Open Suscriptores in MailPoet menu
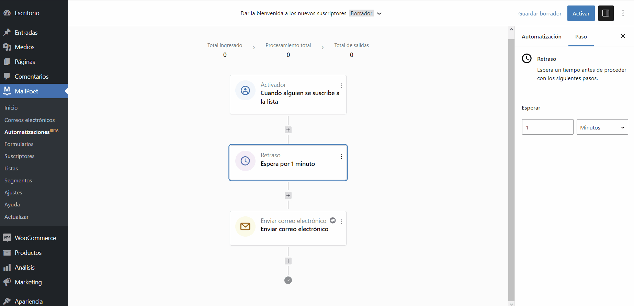This screenshot has height=306, width=634. [20, 156]
